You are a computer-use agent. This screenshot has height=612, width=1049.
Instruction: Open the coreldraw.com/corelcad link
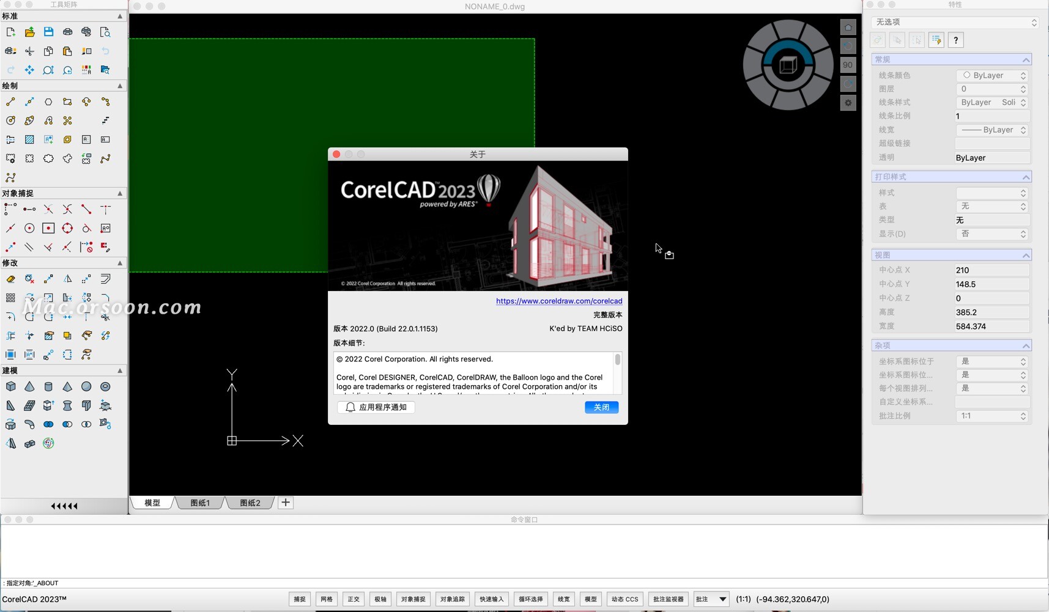click(x=558, y=301)
